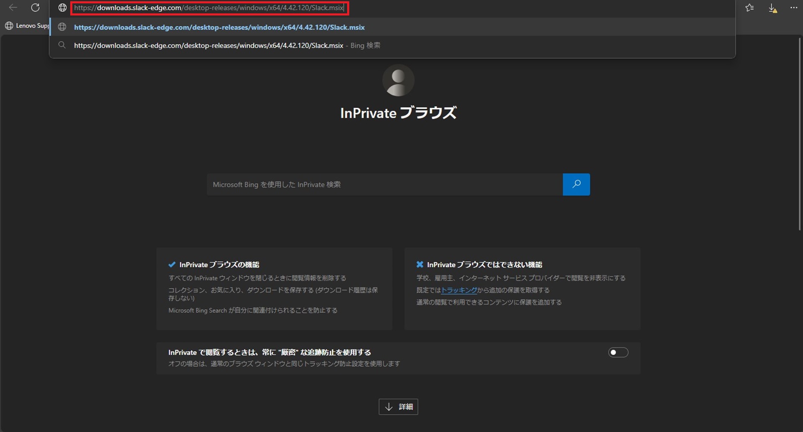This screenshot has height=432, width=803.
Task: Click the 詳細 button with down arrow
Action: pos(398,406)
